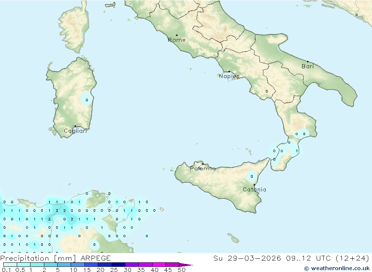Pick the 25 to 30 mm legend swatch

pyautogui.click(x=118, y=265)
